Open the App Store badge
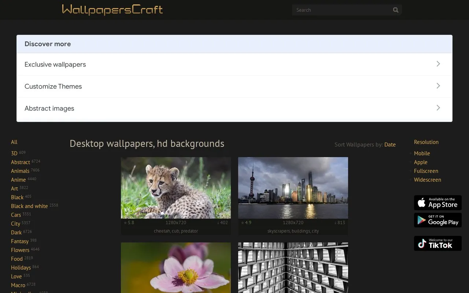 click(x=438, y=203)
